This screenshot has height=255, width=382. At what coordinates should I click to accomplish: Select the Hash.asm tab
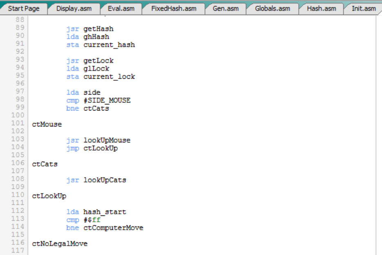point(321,9)
